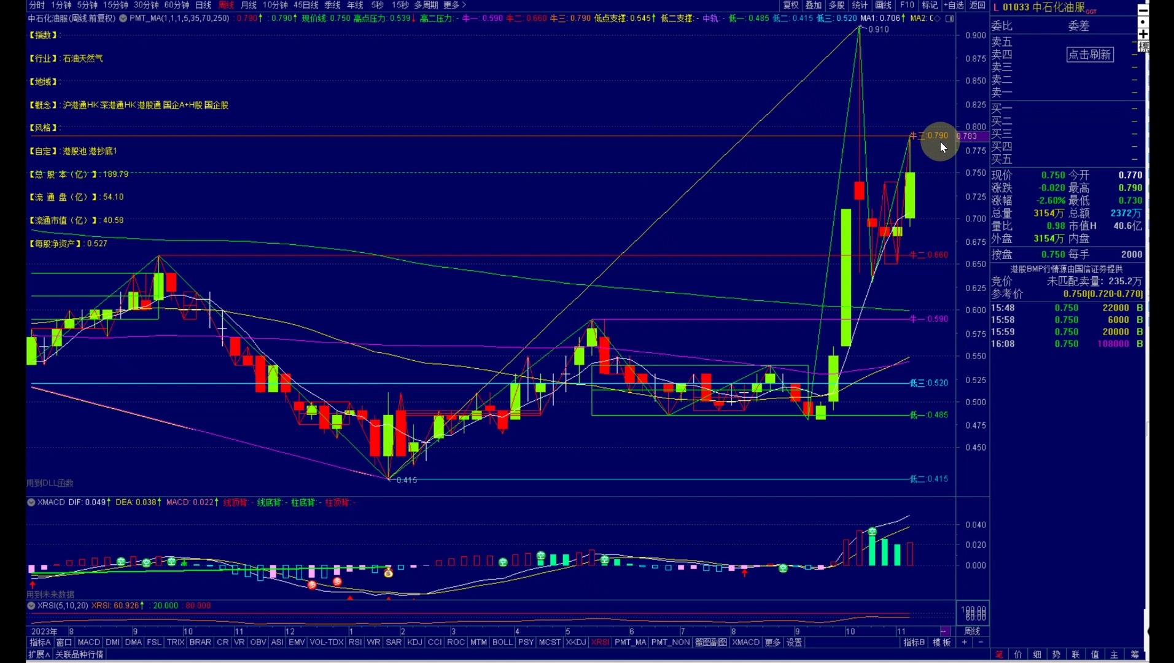This screenshot has height=663, width=1174.
Task: Add stock via +自选 button
Action: [954, 5]
